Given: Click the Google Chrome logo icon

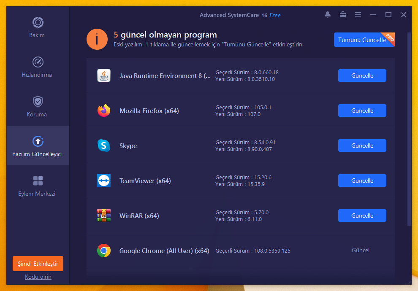Looking at the screenshot, I should coord(104,251).
